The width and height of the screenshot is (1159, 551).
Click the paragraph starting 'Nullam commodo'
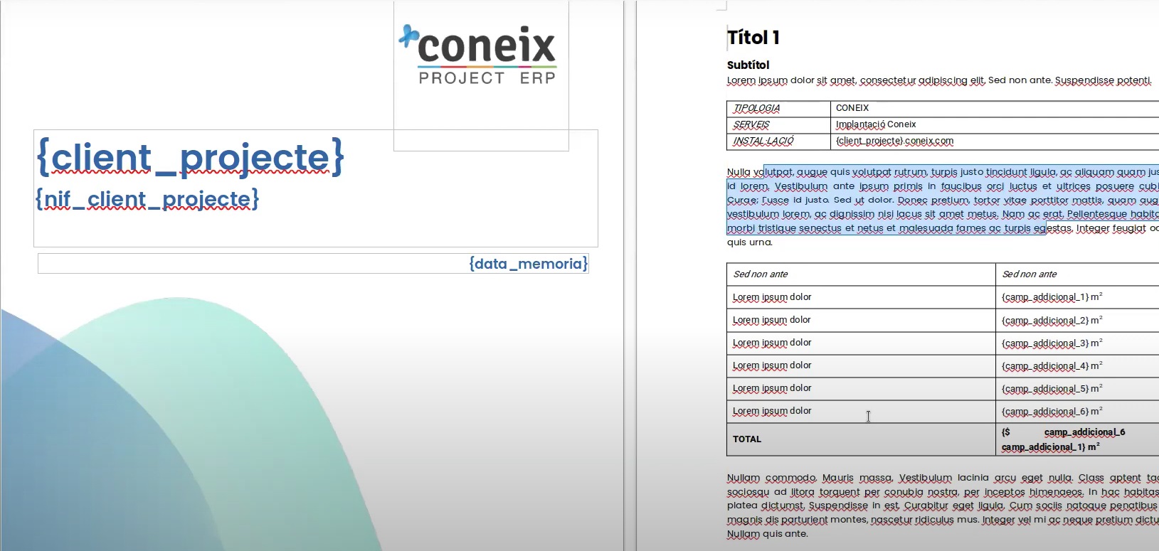pyautogui.click(x=943, y=505)
